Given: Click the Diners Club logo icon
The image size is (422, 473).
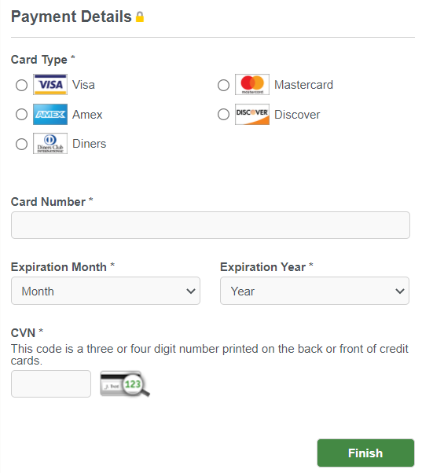Looking at the screenshot, I should (50, 144).
